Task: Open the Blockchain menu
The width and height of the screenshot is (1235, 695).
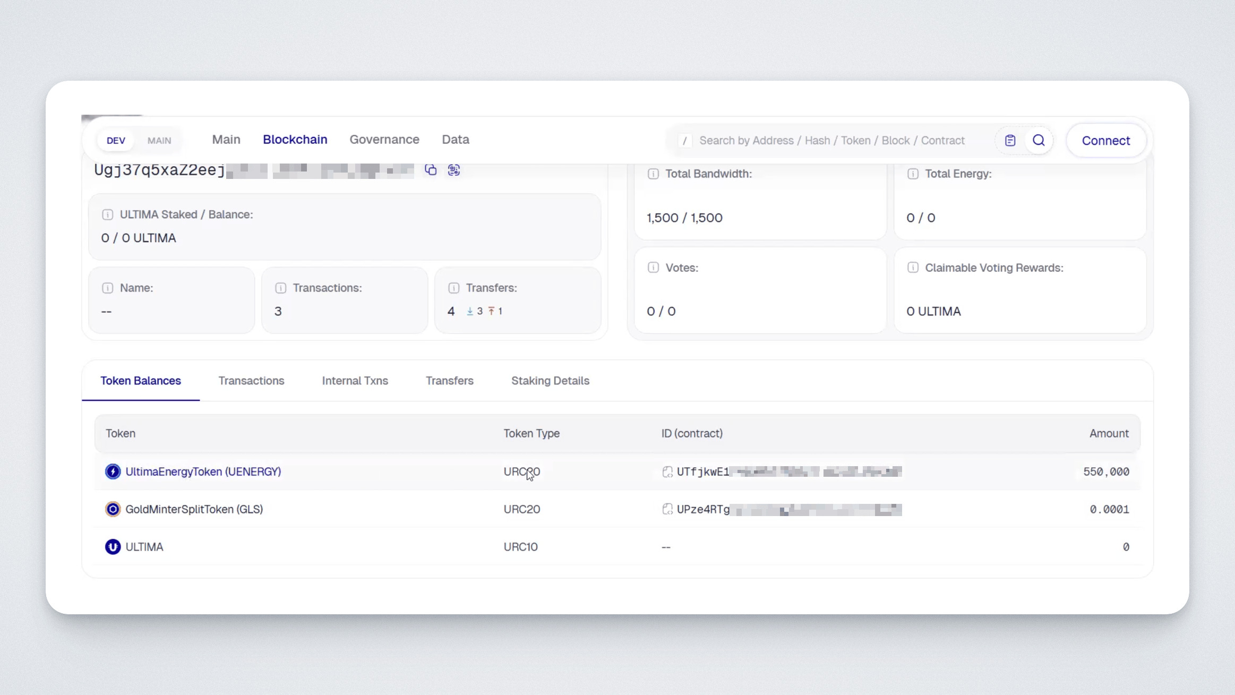Action: point(295,140)
